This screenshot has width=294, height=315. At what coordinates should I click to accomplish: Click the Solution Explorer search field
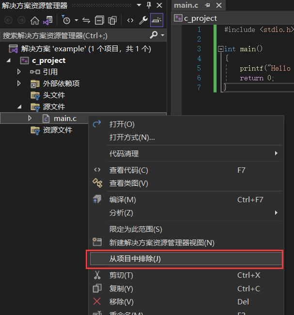point(73,35)
